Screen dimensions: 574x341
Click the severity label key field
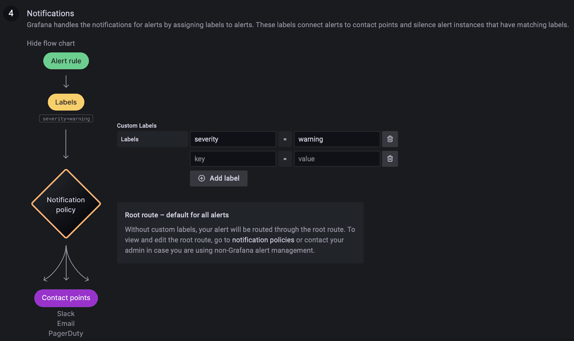coord(232,139)
